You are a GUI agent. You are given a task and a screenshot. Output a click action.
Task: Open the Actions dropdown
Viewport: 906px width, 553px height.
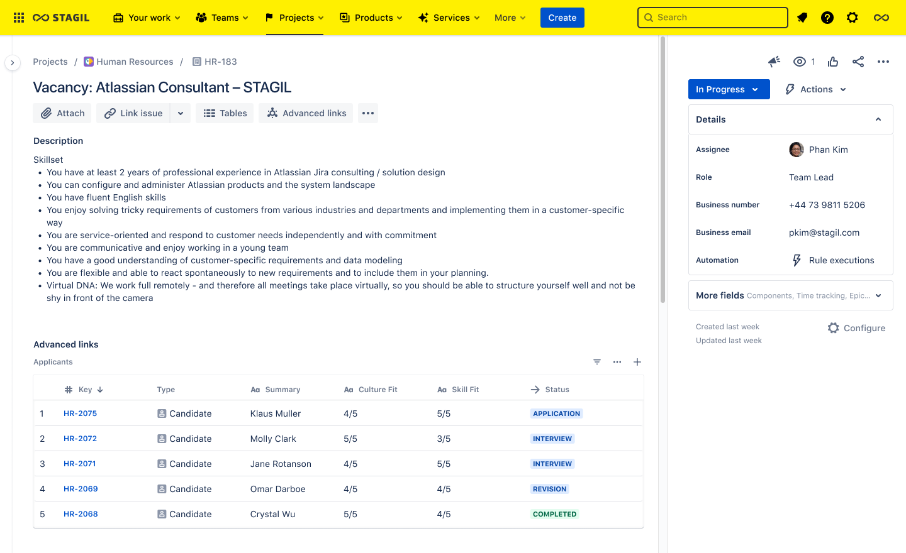click(815, 89)
